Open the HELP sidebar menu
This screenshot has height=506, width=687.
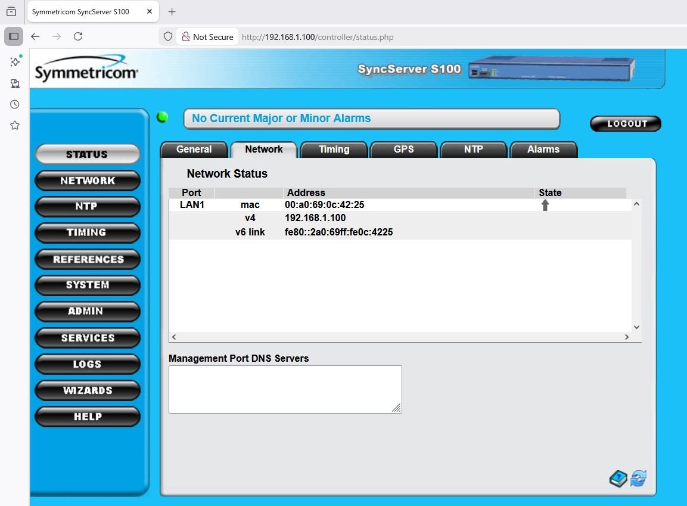[87, 417]
